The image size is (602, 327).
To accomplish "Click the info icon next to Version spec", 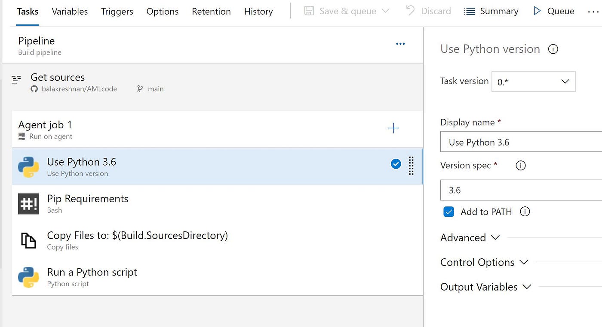I will [520, 165].
